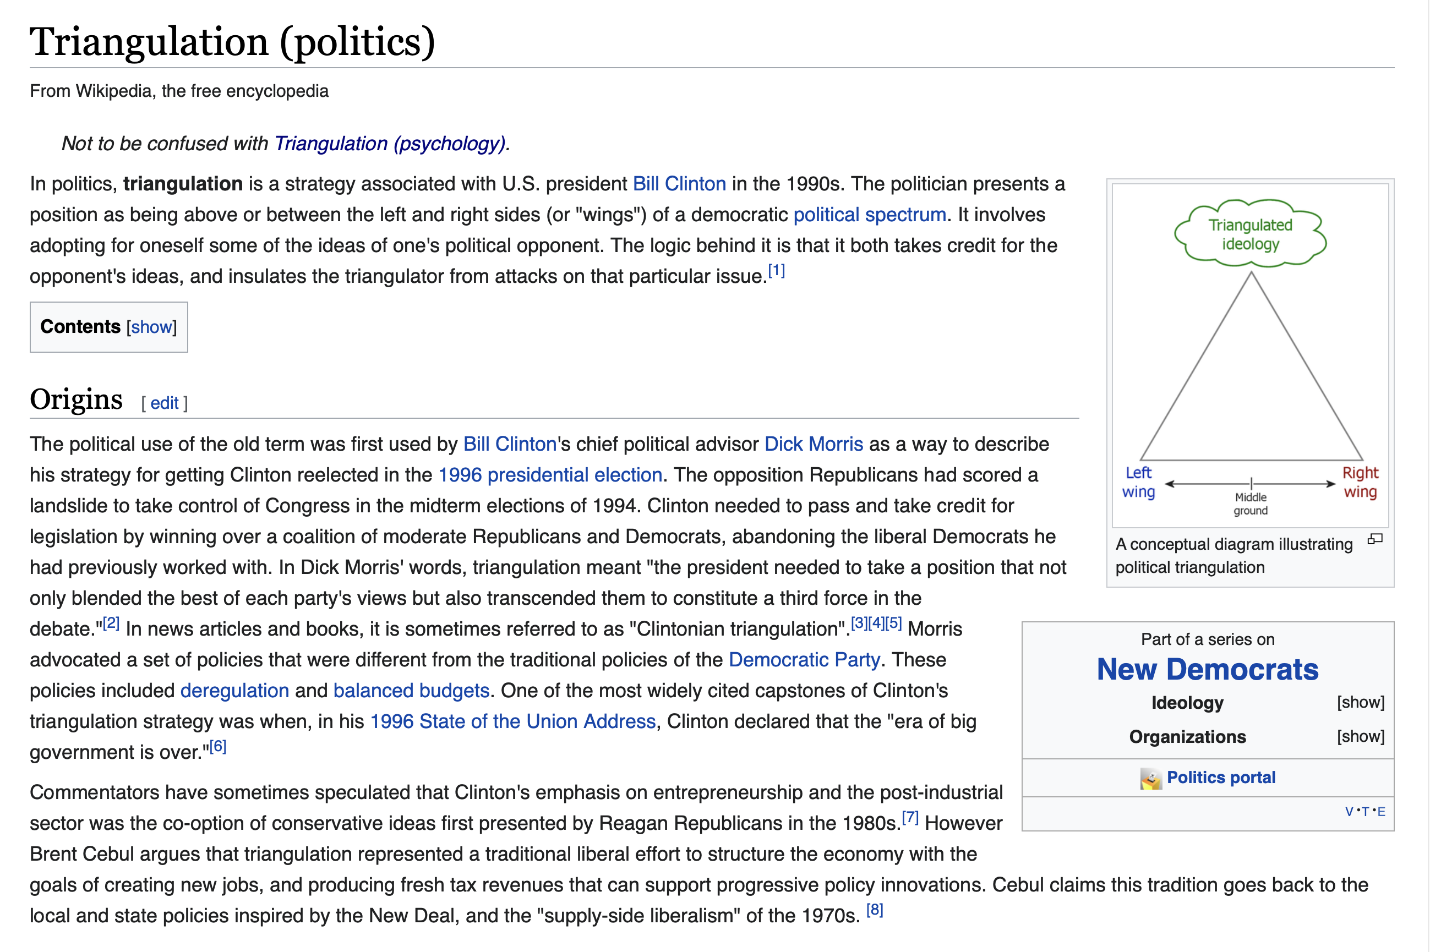Click the enlarge image icon beside the diagram caption
This screenshot has width=1430, height=952.
[1375, 539]
